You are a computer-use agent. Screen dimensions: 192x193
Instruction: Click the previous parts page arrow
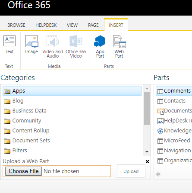coord(158,174)
